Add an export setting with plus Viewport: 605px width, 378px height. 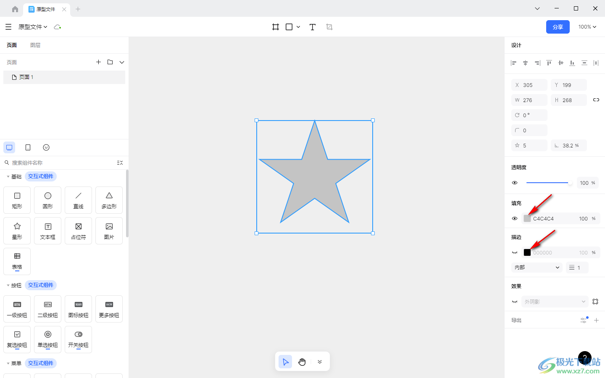tap(596, 320)
